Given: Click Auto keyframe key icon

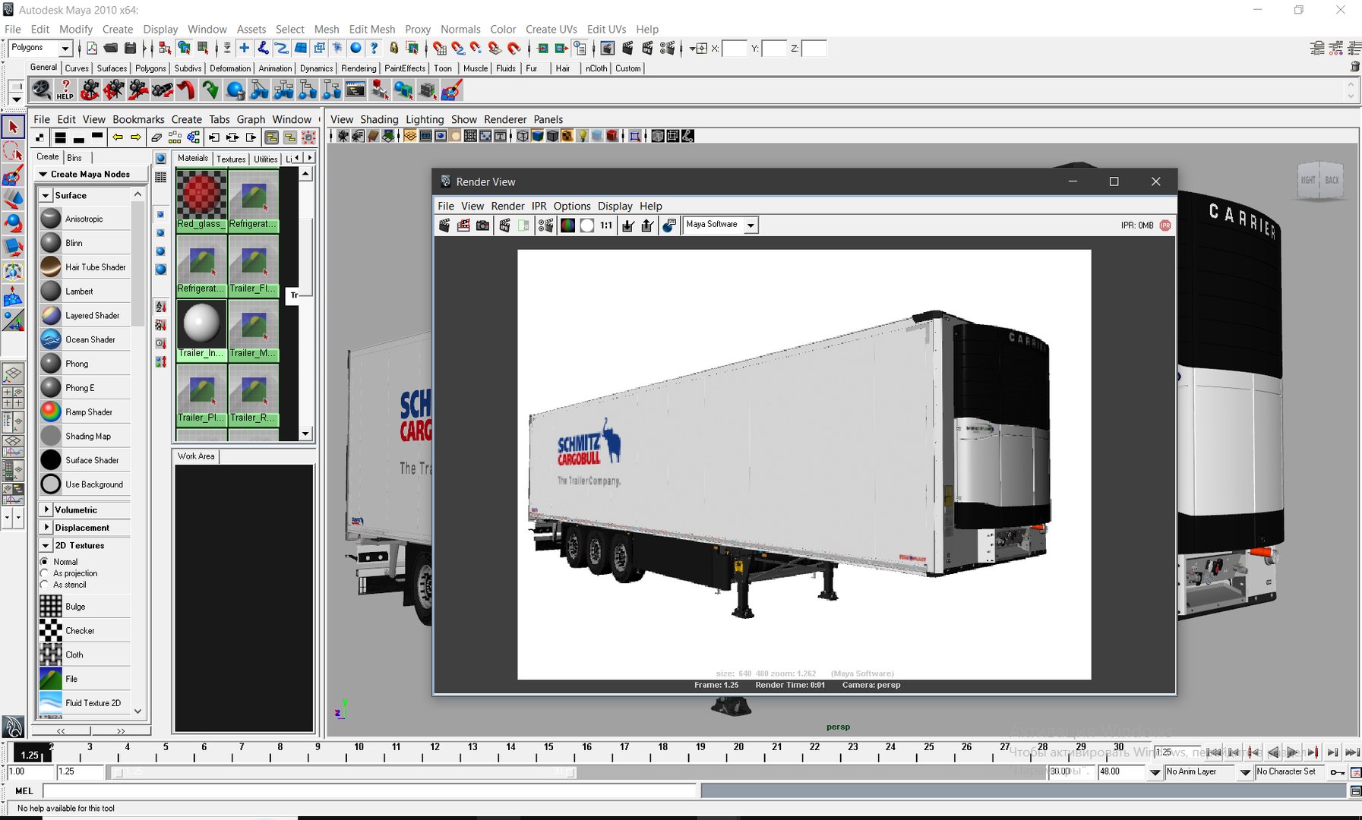Looking at the screenshot, I should [1337, 772].
